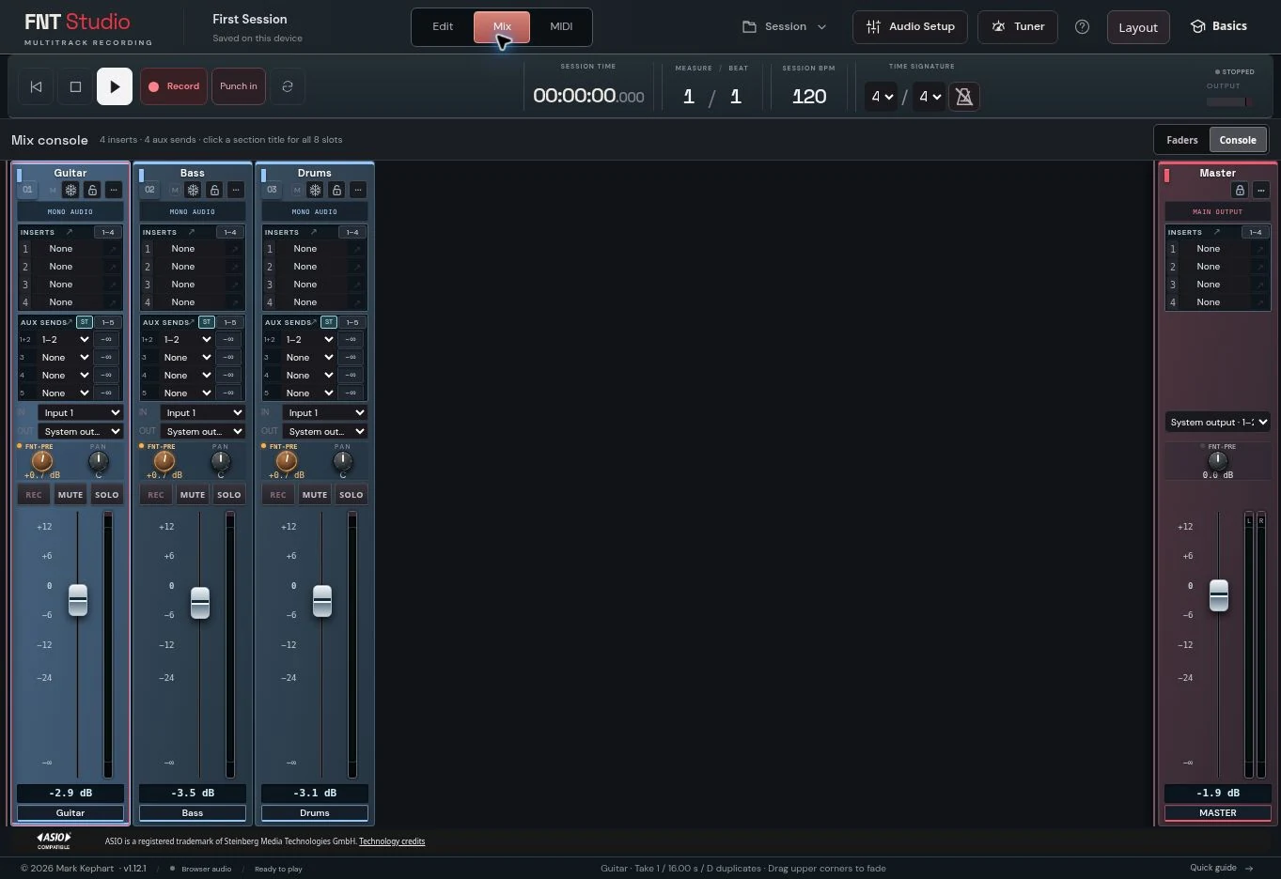1281x879 pixels.
Task: Toggle the ST button on Guitar aux sends
Action: 85,322
